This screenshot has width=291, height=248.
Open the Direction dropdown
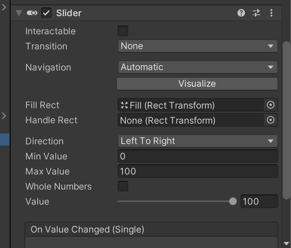coord(198,141)
